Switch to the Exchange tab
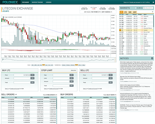 25,2
